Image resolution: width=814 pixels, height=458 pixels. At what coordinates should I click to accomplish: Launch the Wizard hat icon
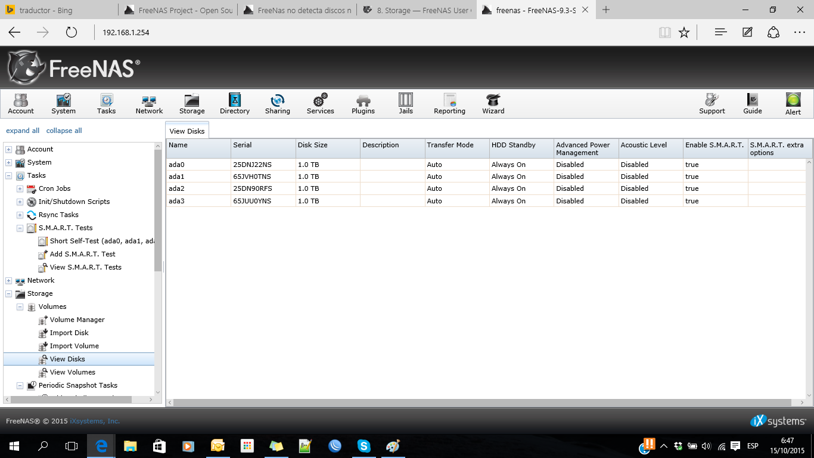pyautogui.click(x=493, y=104)
